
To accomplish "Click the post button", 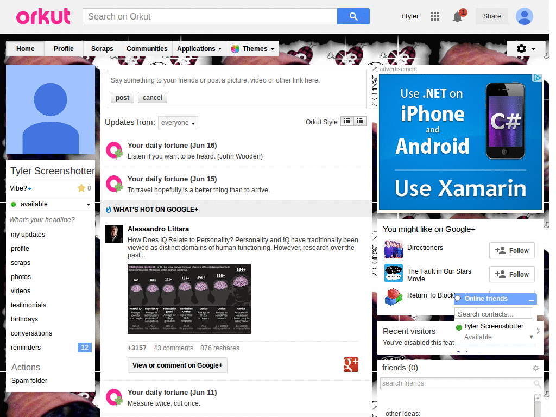I will tap(122, 98).
